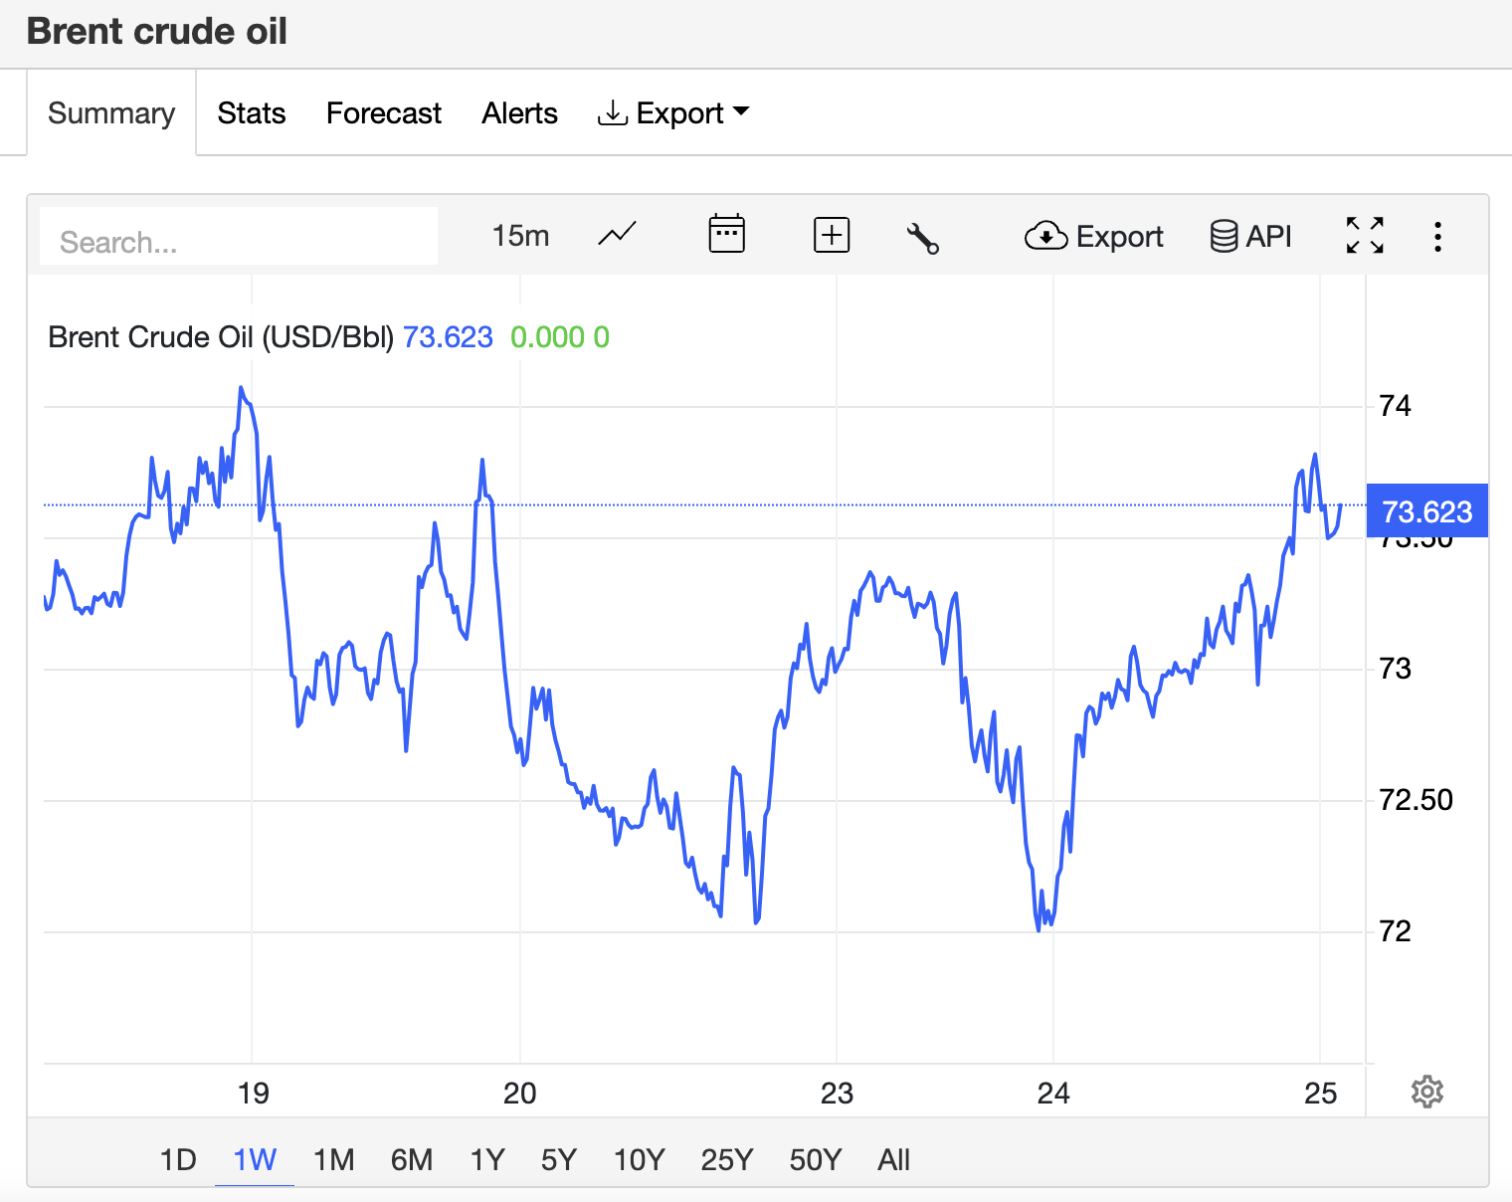This screenshot has height=1202, width=1512.
Task: Expand the Export dropdown in tab bar
Action: point(673,113)
